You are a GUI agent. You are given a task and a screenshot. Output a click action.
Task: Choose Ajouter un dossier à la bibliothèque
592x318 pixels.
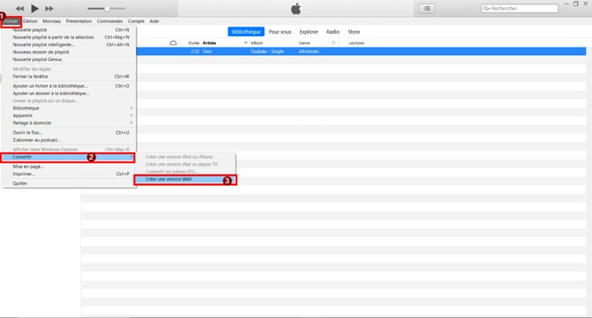[69, 94]
